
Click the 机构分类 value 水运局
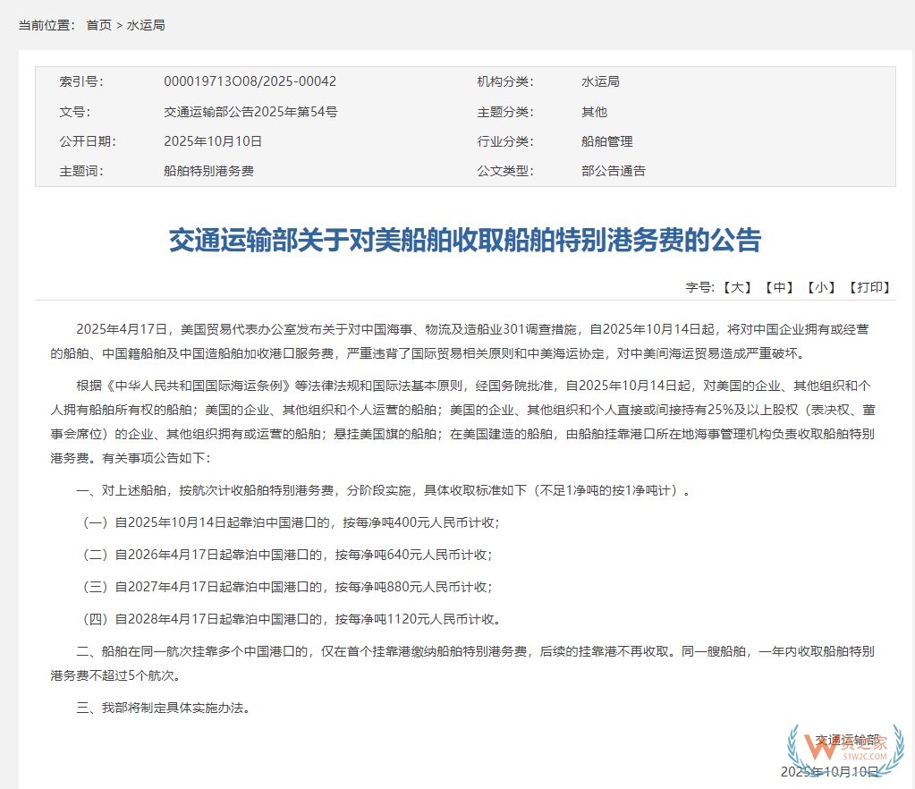click(x=600, y=81)
